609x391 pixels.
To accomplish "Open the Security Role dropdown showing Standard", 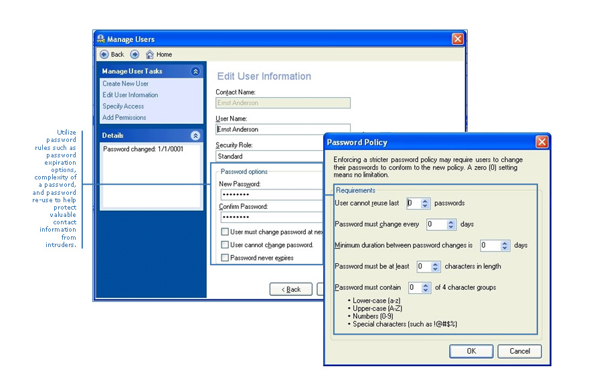I will (x=270, y=156).
